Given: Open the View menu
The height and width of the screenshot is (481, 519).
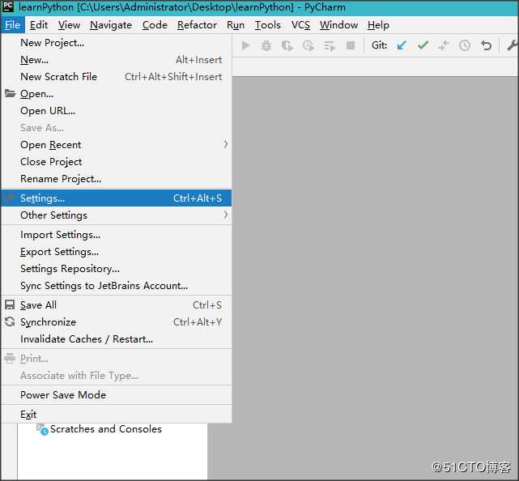Looking at the screenshot, I should [x=69, y=25].
